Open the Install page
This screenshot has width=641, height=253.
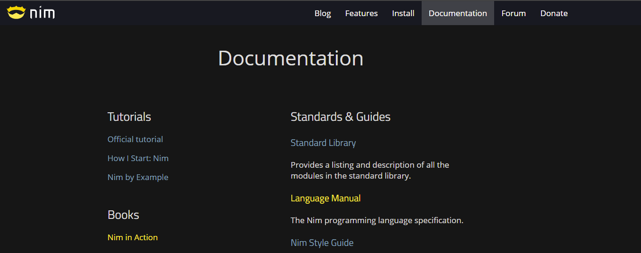click(403, 13)
